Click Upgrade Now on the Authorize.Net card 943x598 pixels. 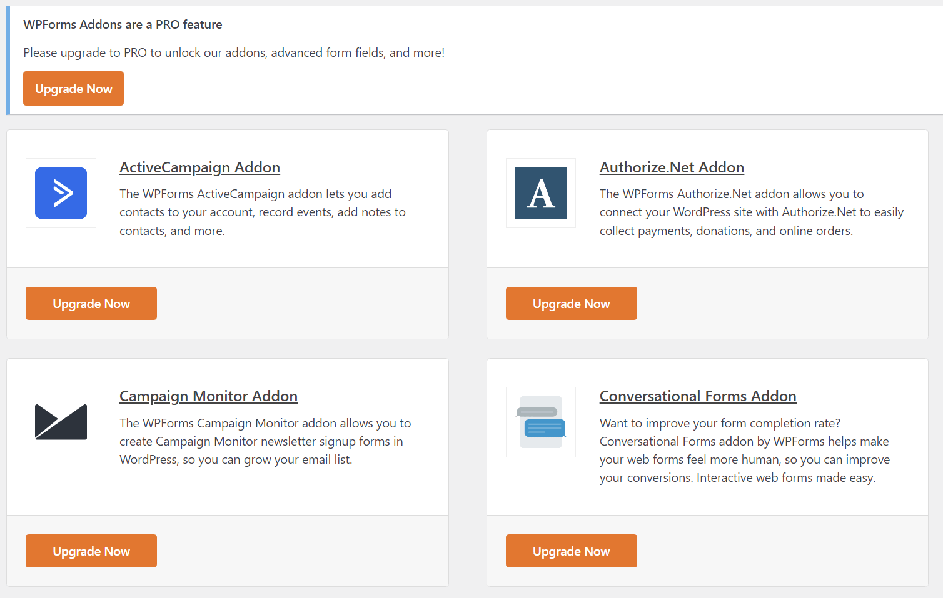pyautogui.click(x=571, y=303)
